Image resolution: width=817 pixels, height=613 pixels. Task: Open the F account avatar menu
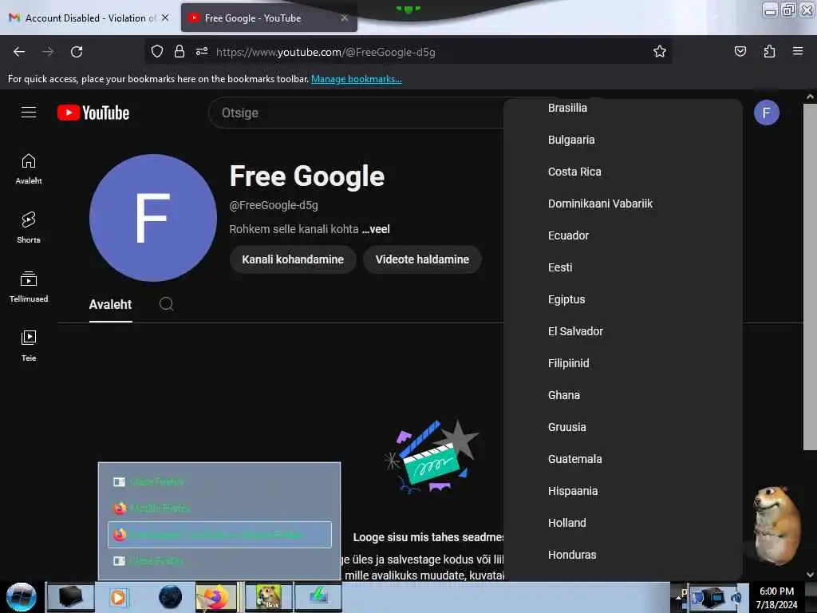tap(767, 113)
